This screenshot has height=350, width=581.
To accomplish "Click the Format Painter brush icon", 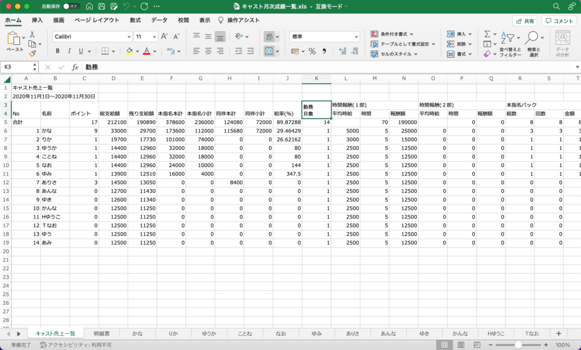I will [32, 53].
